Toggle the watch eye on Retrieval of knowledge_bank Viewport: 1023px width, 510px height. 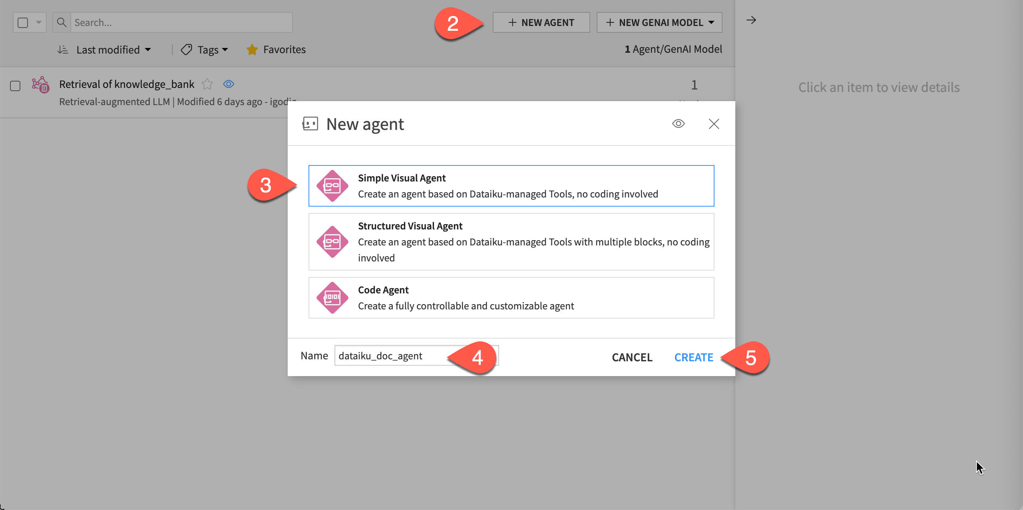229,84
